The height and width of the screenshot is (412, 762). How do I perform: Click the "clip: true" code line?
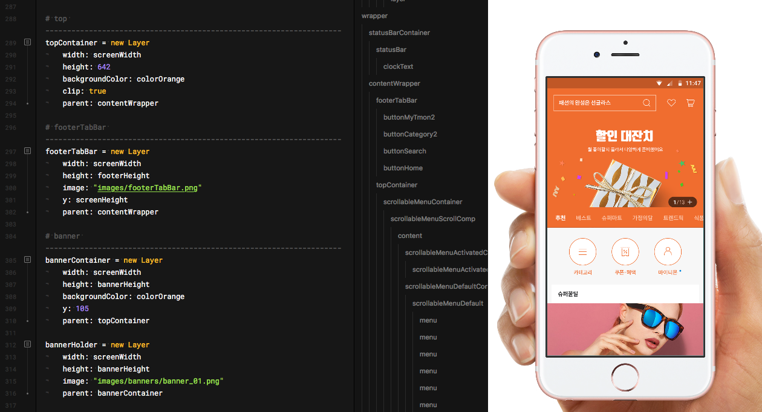(84, 91)
